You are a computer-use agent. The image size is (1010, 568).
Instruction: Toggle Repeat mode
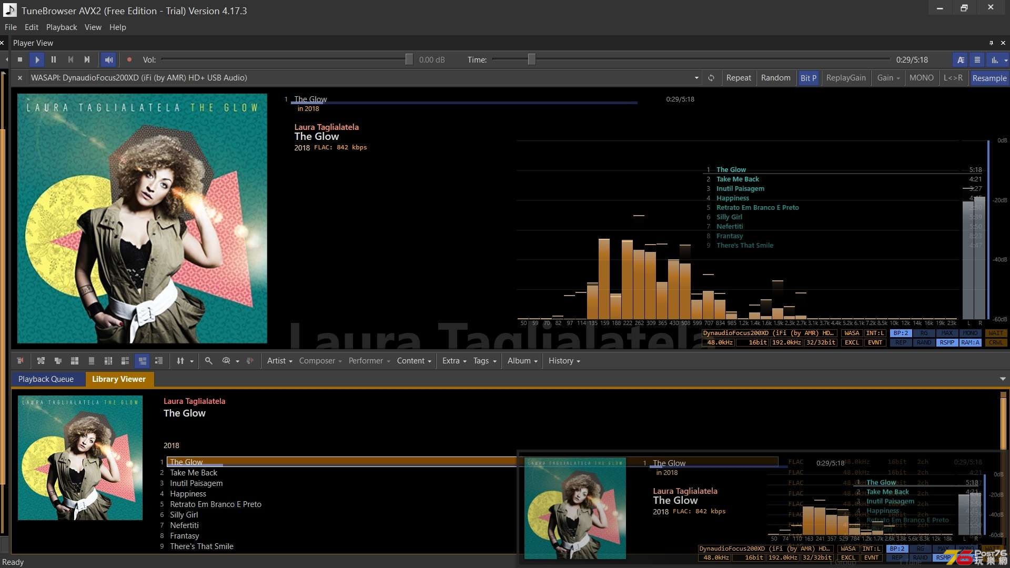(x=739, y=78)
